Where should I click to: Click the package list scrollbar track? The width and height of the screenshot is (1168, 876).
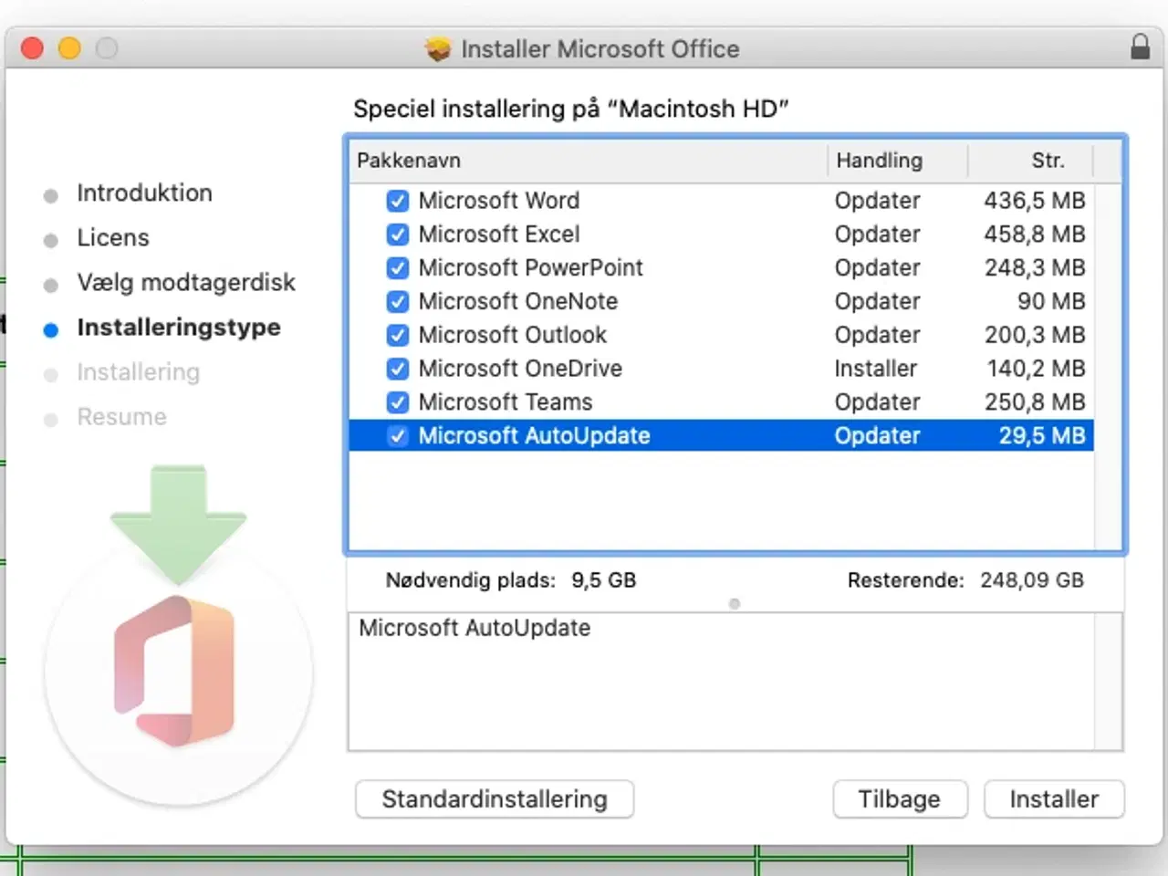tap(1109, 368)
